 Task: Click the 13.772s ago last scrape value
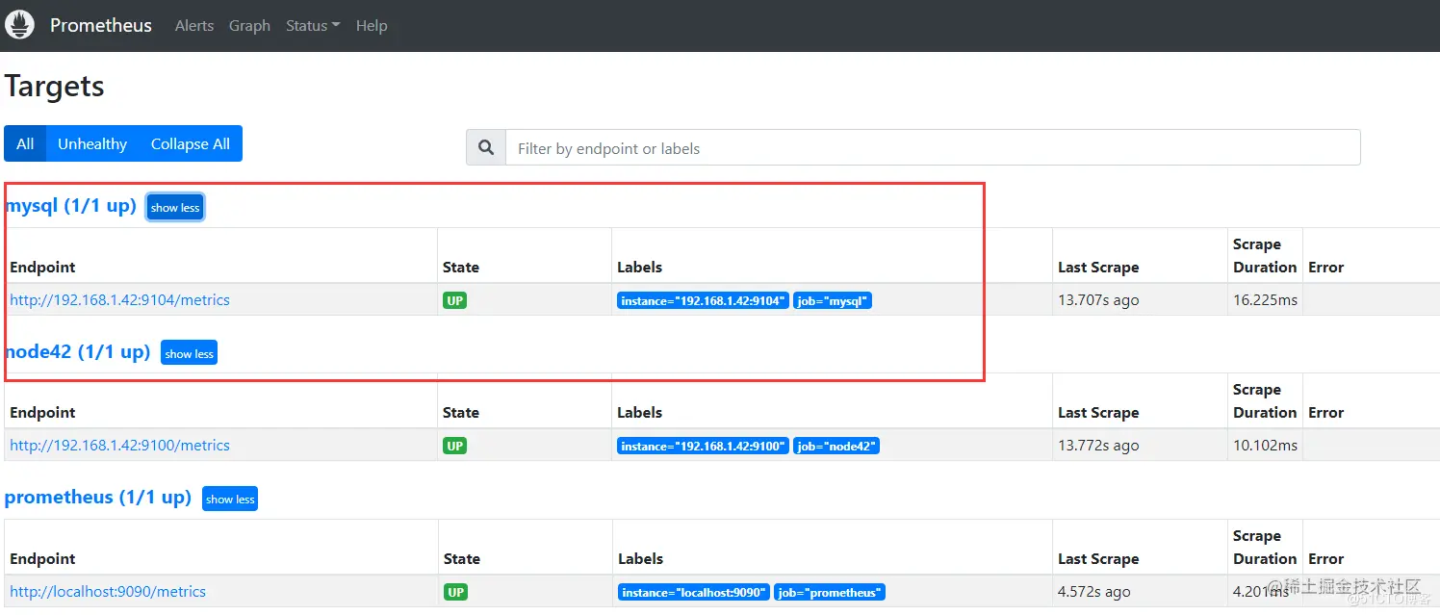(x=1098, y=446)
